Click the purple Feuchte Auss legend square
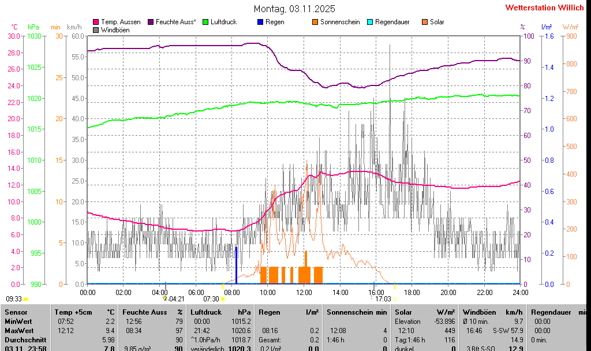The height and width of the screenshot is (351, 591). [x=151, y=22]
